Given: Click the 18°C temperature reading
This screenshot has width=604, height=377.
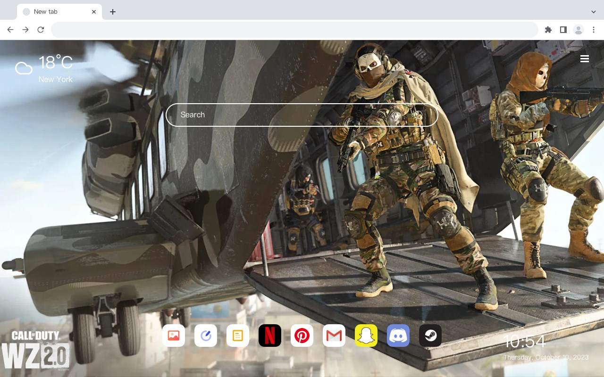Looking at the screenshot, I should click(56, 63).
